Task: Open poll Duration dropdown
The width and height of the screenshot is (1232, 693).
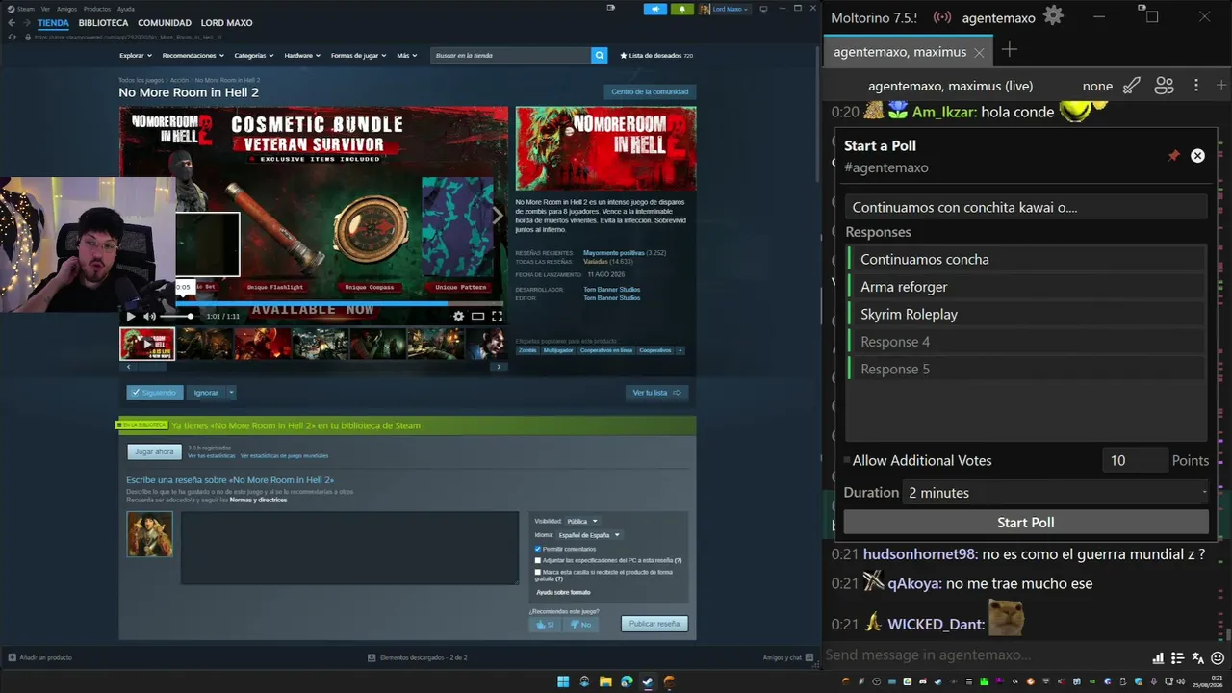Action: pyautogui.click(x=1056, y=493)
